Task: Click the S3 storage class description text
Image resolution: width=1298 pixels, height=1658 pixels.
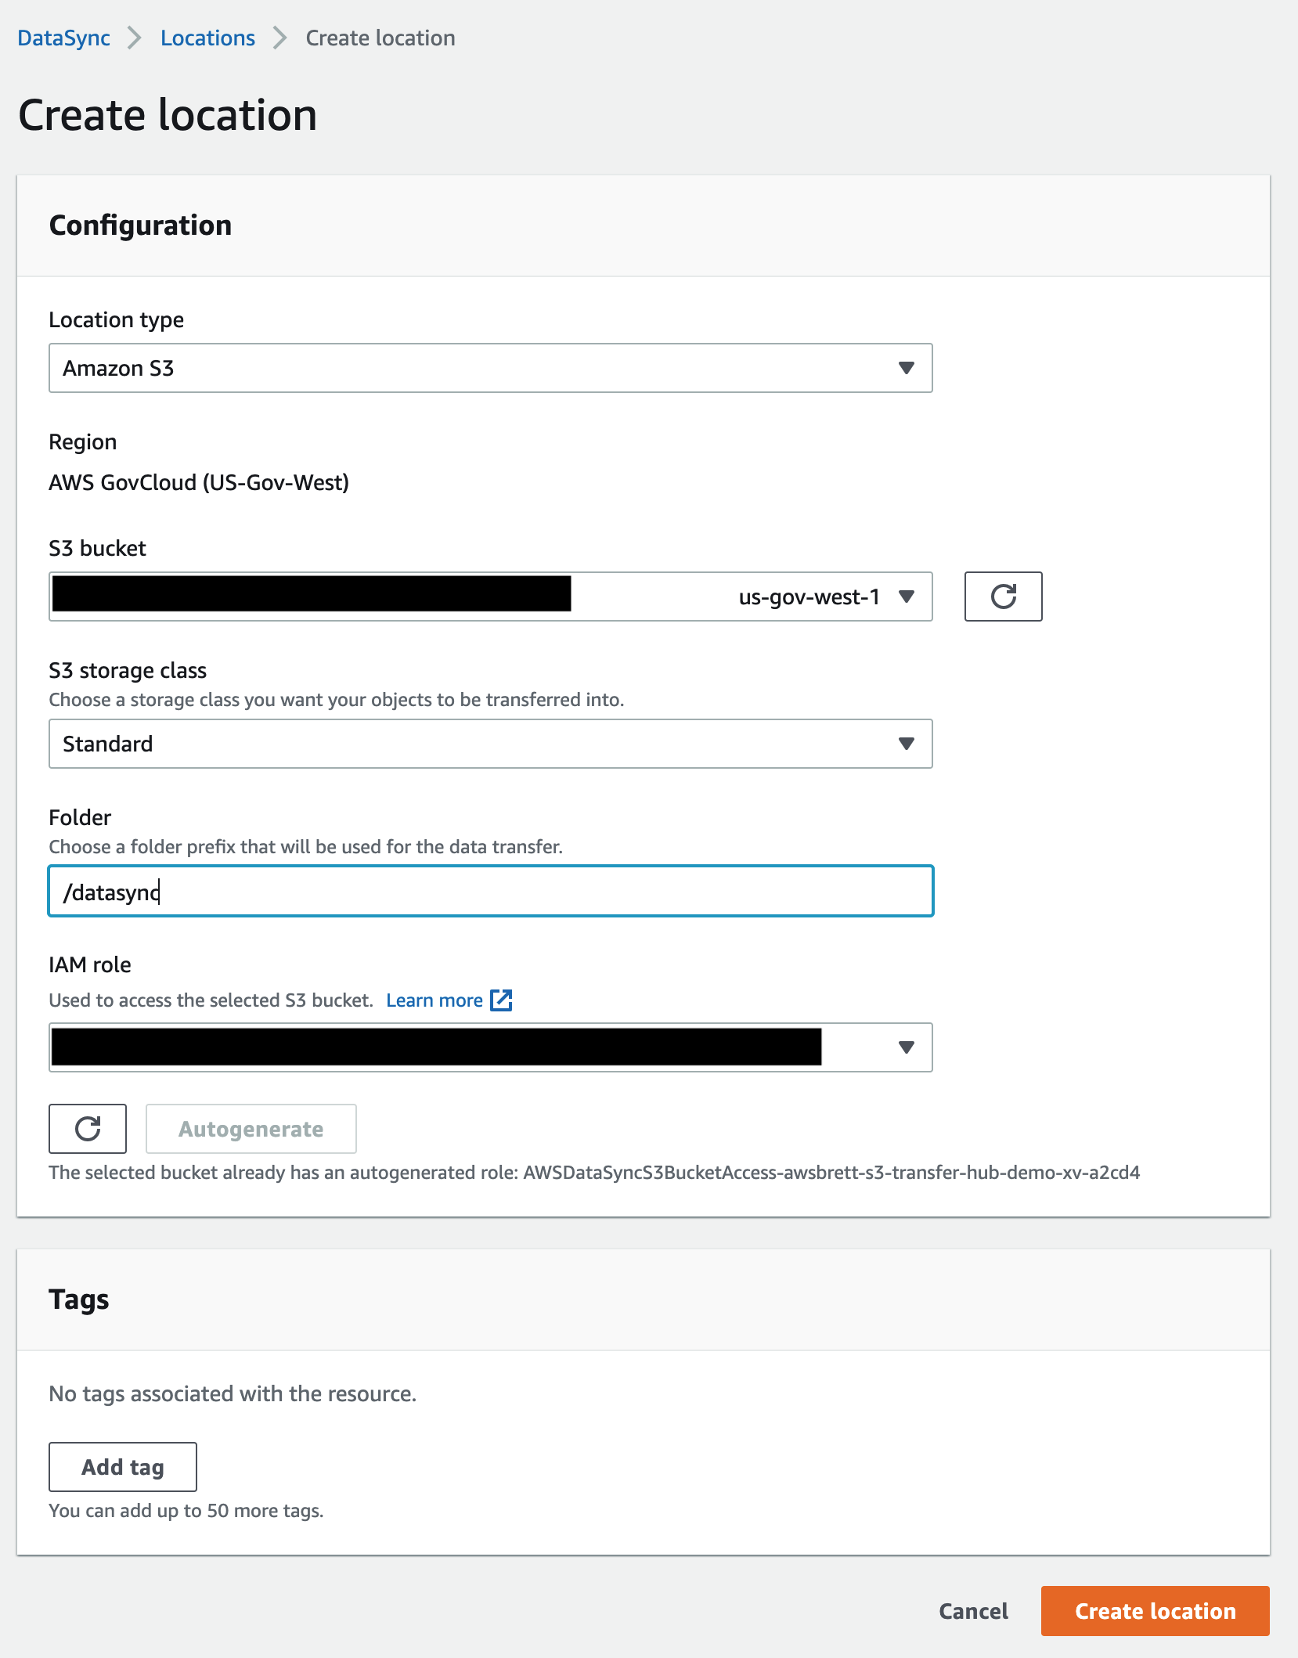Action: click(x=337, y=700)
